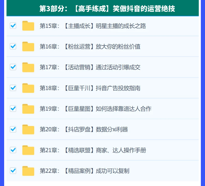Untick the checkbox next to 第21章
Screen dimensions: 205x186
click(13, 150)
